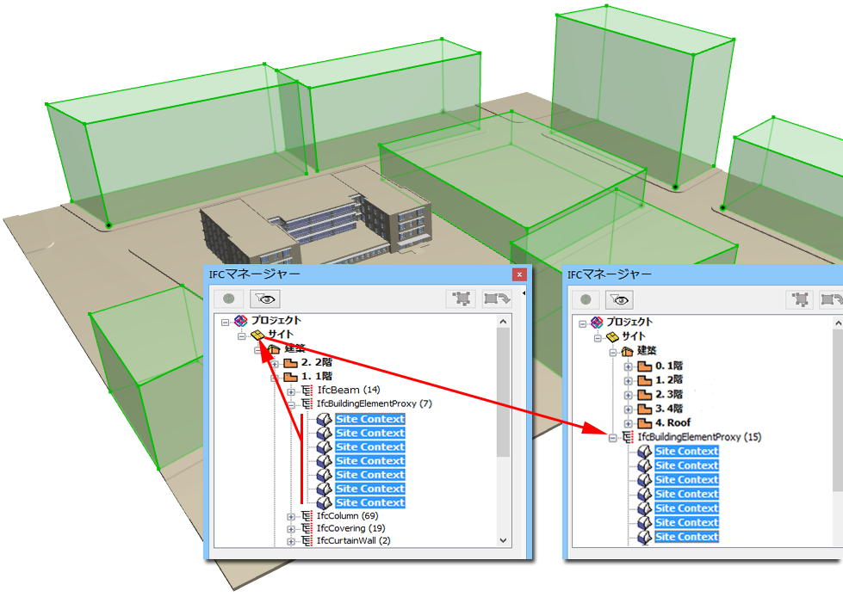Select IfcCovering (19) label
The width and height of the screenshot is (843, 597).
tap(351, 528)
